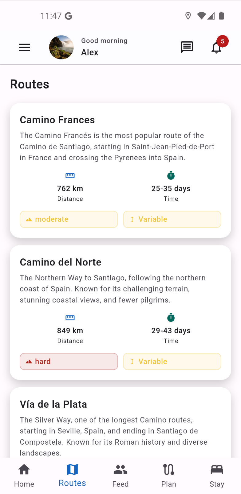The width and height of the screenshot is (241, 494).
Task: Open the hamburger navigation menu
Action: (x=25, y=47)
